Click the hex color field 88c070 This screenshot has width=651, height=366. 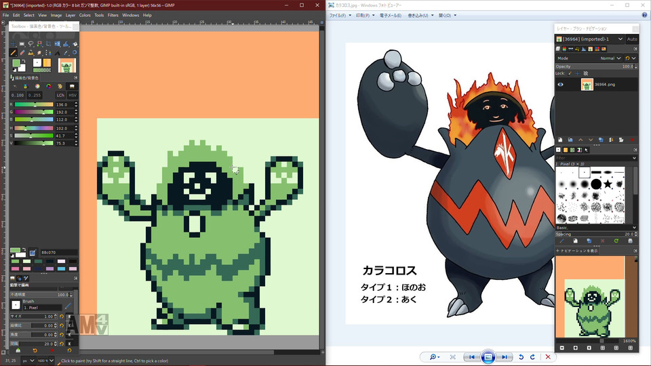tap(58, 252)
